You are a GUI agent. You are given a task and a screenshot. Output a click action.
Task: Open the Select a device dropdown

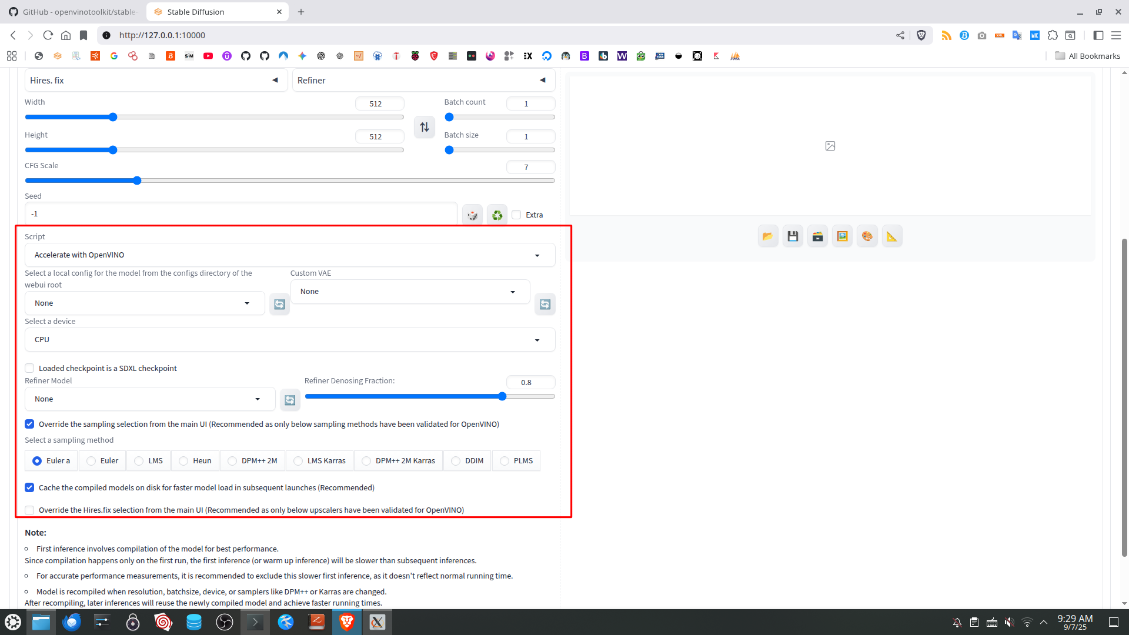point(289,340)
